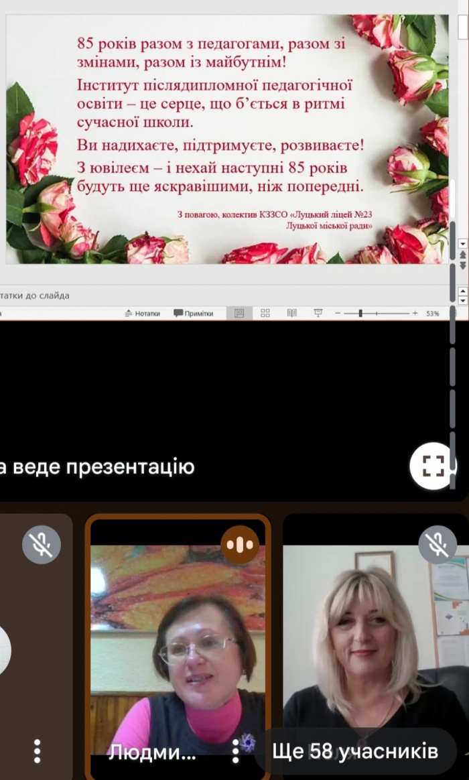Start slideshow from the status bar icon
This screenshot has height=780, width=469.
[318, 313]
